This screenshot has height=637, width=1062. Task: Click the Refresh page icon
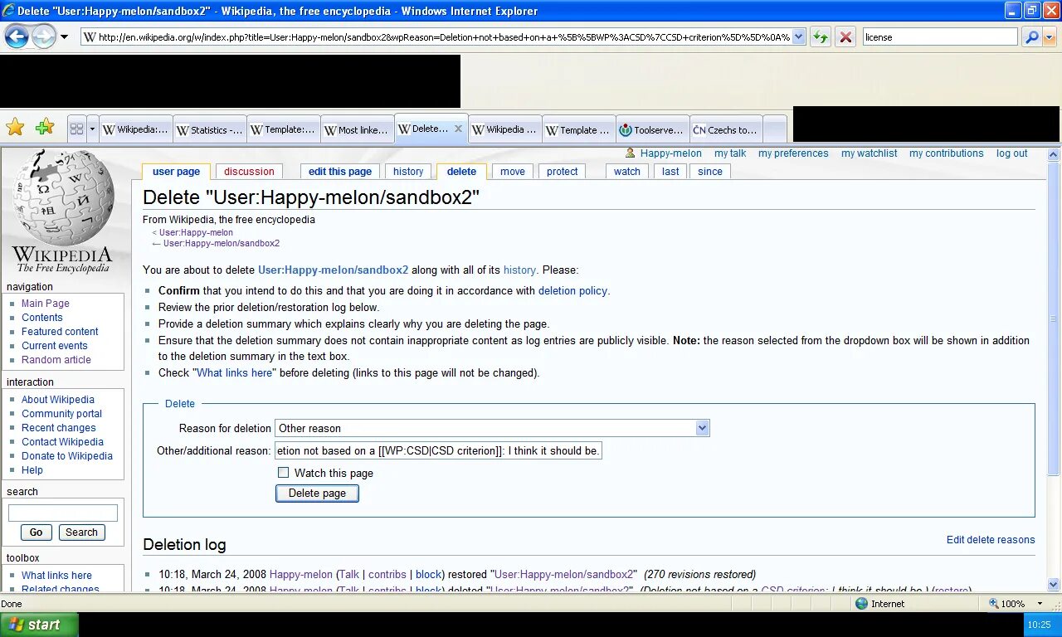[821, 36]
